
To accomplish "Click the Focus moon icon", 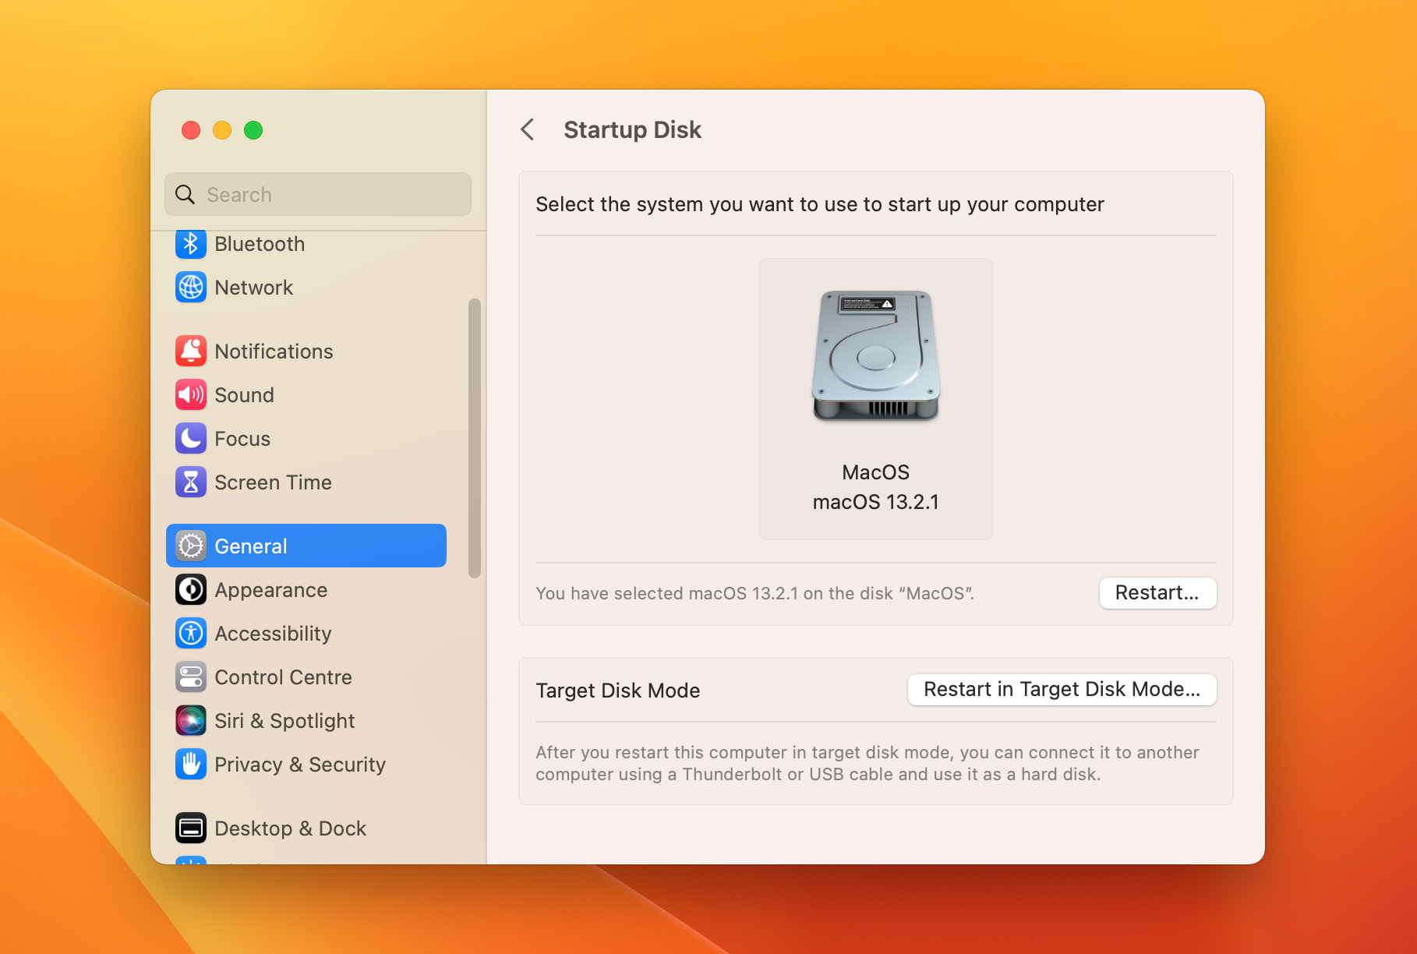I will tap(191, 439).
